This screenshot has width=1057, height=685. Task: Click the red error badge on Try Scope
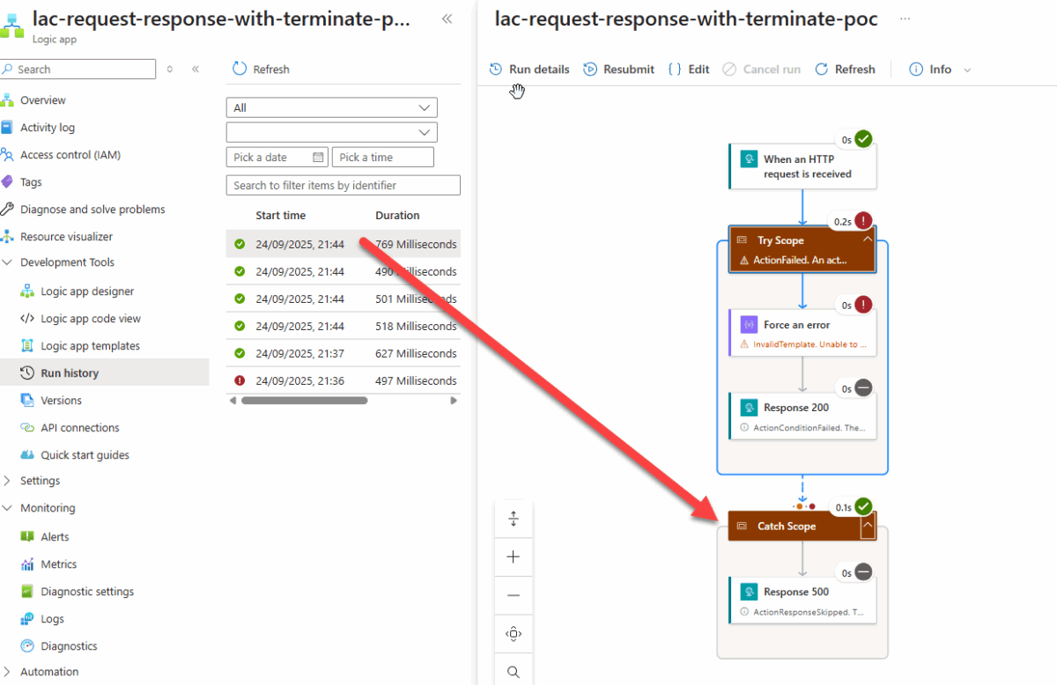[x=861, y=220]
